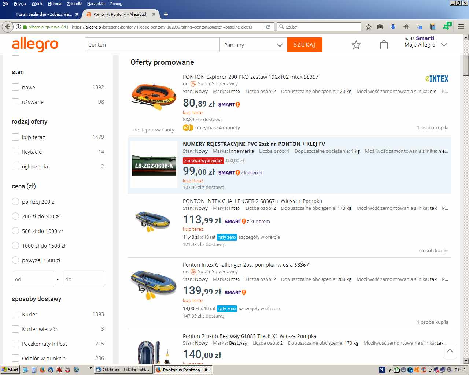Screen dimensions: 469x375
Task: Open the Pontony category dropdown
Action: point(253,45)
